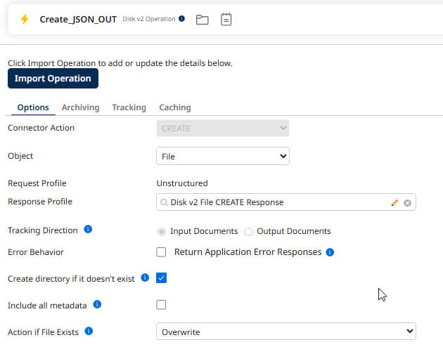The width and height of the screenshot is (443, 347).
Task: Uncheck Create directory if it doesn't exist
Action: click(x=161, y=278)
